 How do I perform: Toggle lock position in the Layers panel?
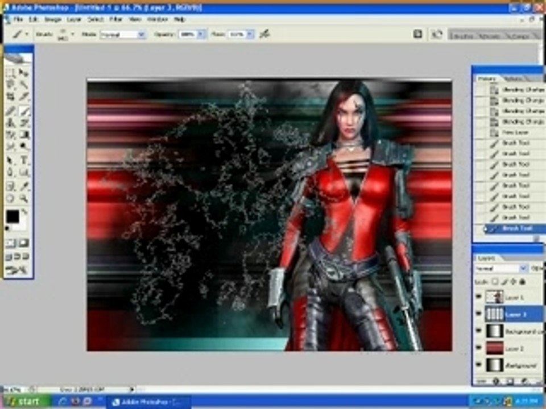tap(513, 282)
